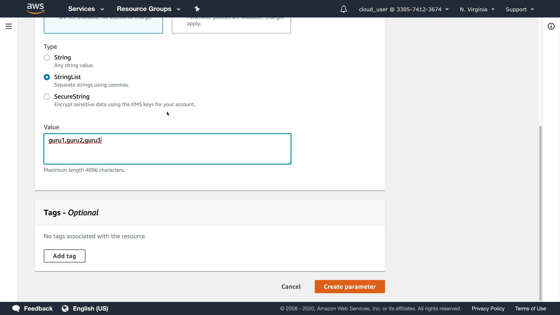Select the SecureString type radio button

47,97
